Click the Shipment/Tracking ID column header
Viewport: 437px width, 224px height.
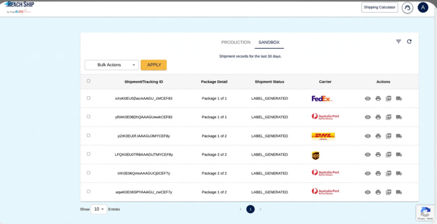pos(144,82)
